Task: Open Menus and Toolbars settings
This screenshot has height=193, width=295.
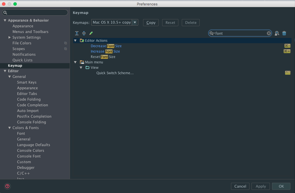Action: (x=30, y=32)
